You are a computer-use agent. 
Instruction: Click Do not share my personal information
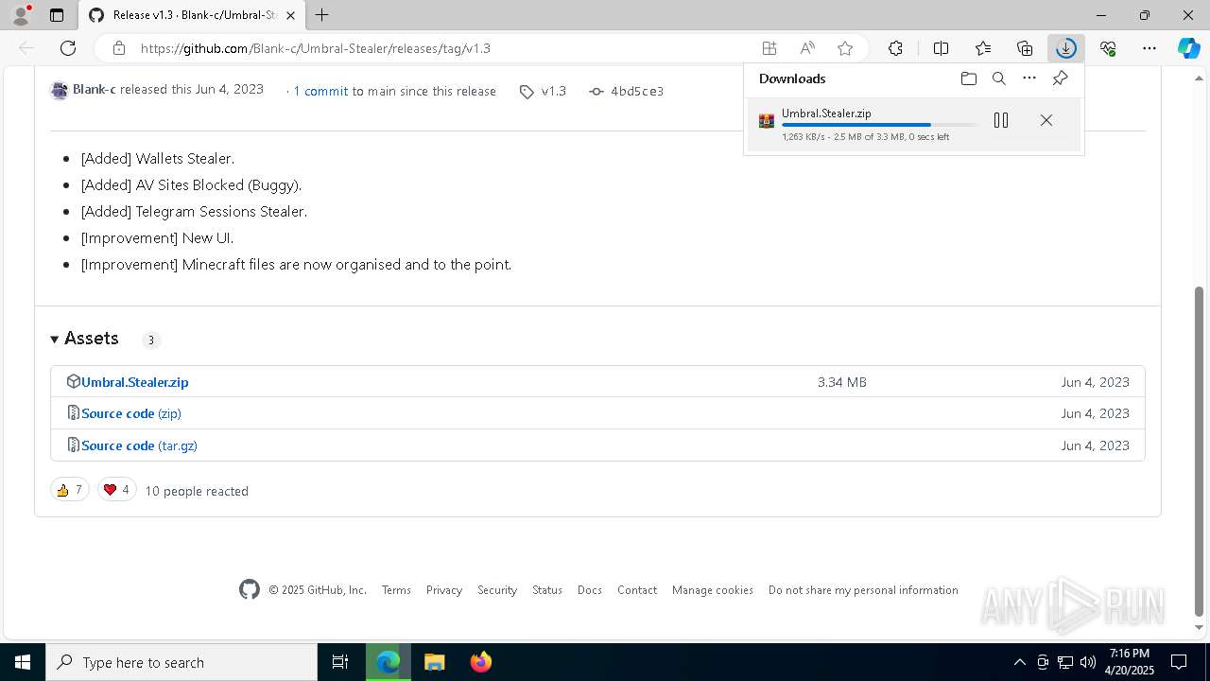(x=863, y=589)
